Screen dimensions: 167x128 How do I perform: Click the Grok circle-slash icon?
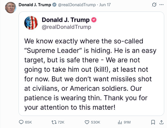tap(154, 5)
